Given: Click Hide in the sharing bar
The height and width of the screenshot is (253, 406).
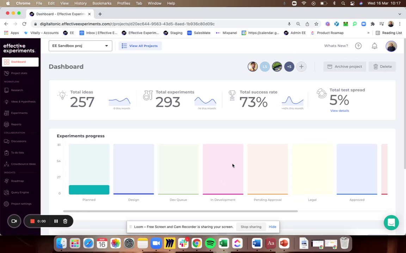Looking at the screenshot, I should click(272, 227).
